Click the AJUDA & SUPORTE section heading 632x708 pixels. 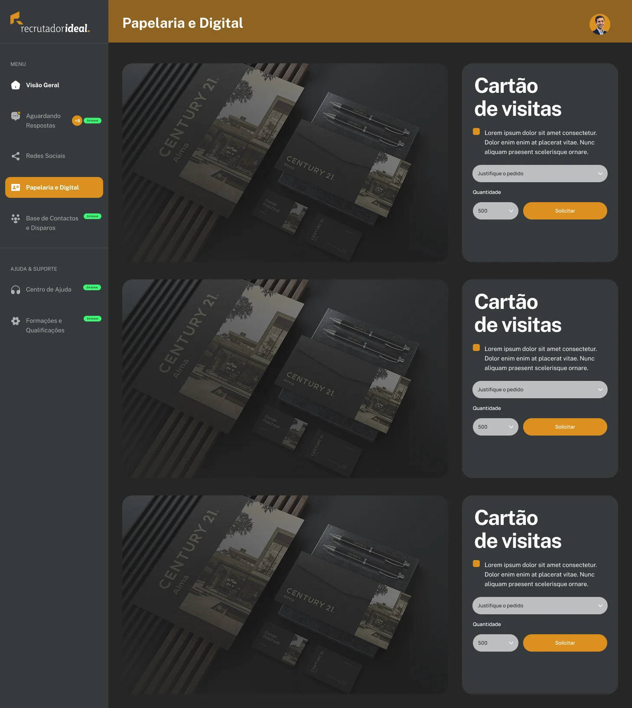pyautogui.click(x=34, y=269)
